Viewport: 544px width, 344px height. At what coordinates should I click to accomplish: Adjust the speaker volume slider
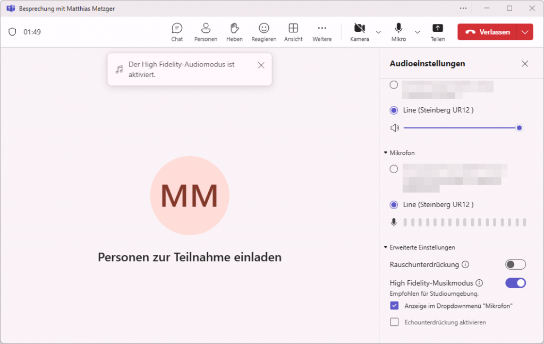[463, 128]
